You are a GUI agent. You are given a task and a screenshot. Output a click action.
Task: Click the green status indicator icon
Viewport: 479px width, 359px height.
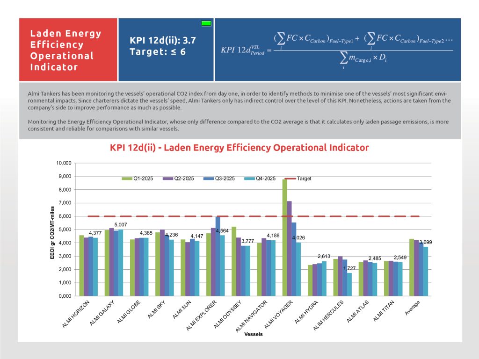pos(206,23)
